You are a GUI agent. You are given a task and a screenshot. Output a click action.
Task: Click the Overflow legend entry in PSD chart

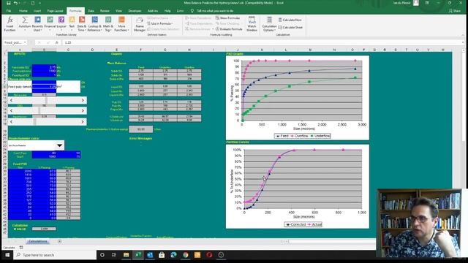299,136
